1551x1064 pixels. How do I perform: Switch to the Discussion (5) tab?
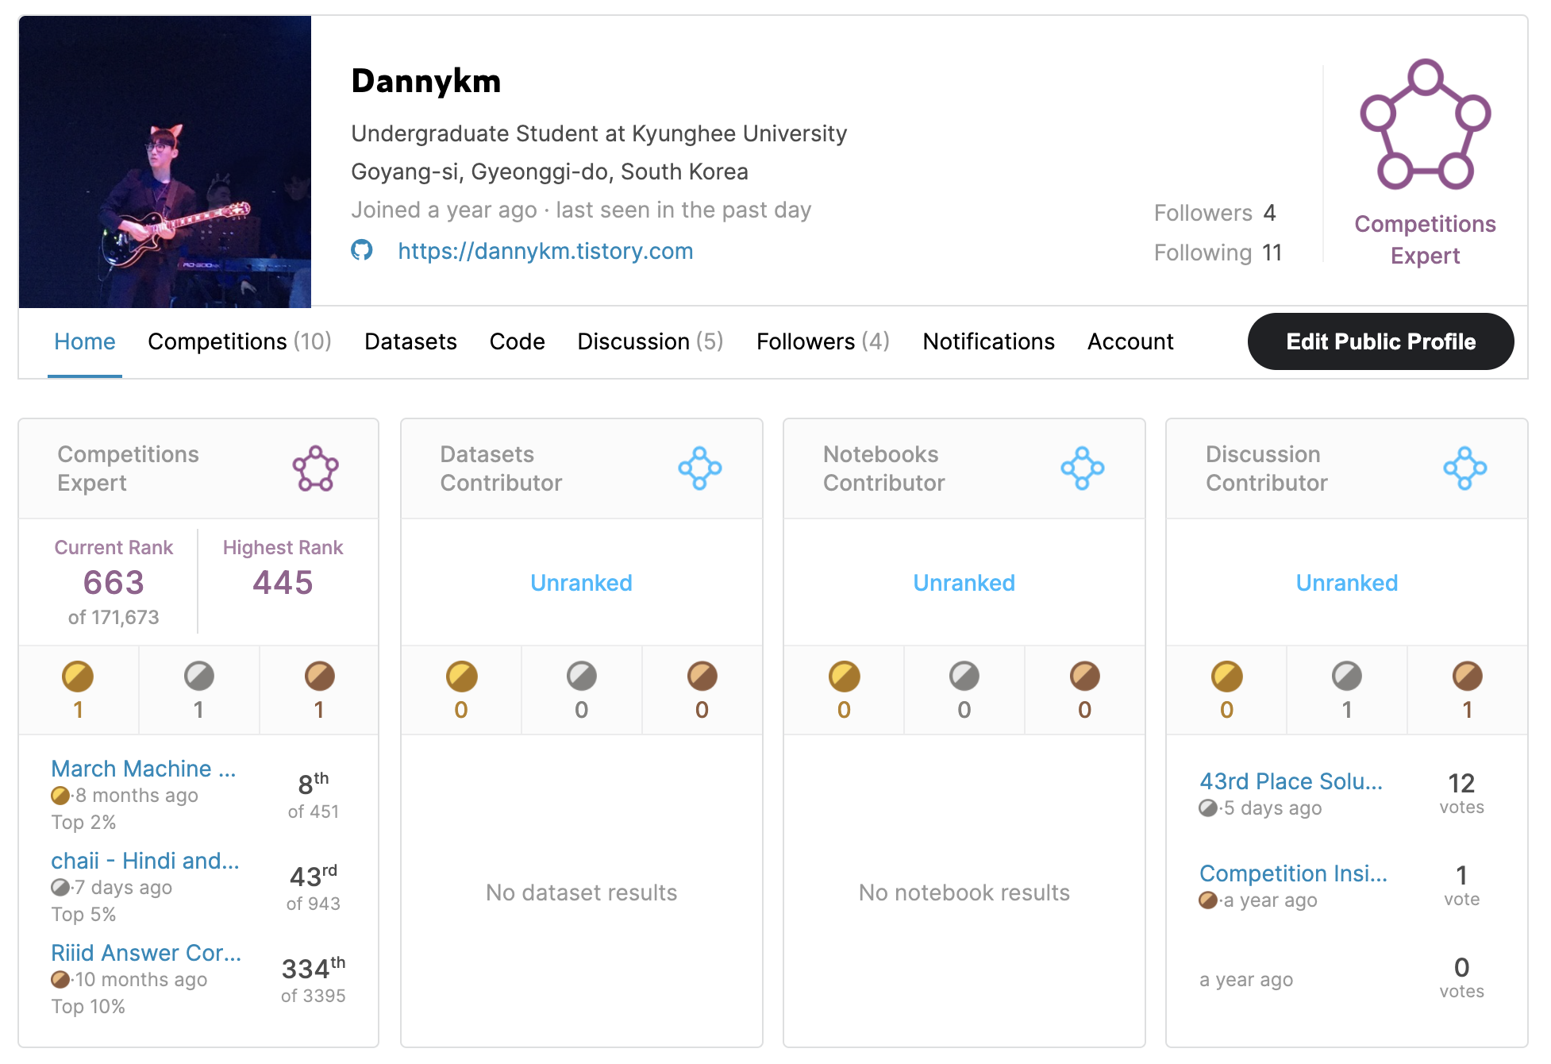(649, 341)
